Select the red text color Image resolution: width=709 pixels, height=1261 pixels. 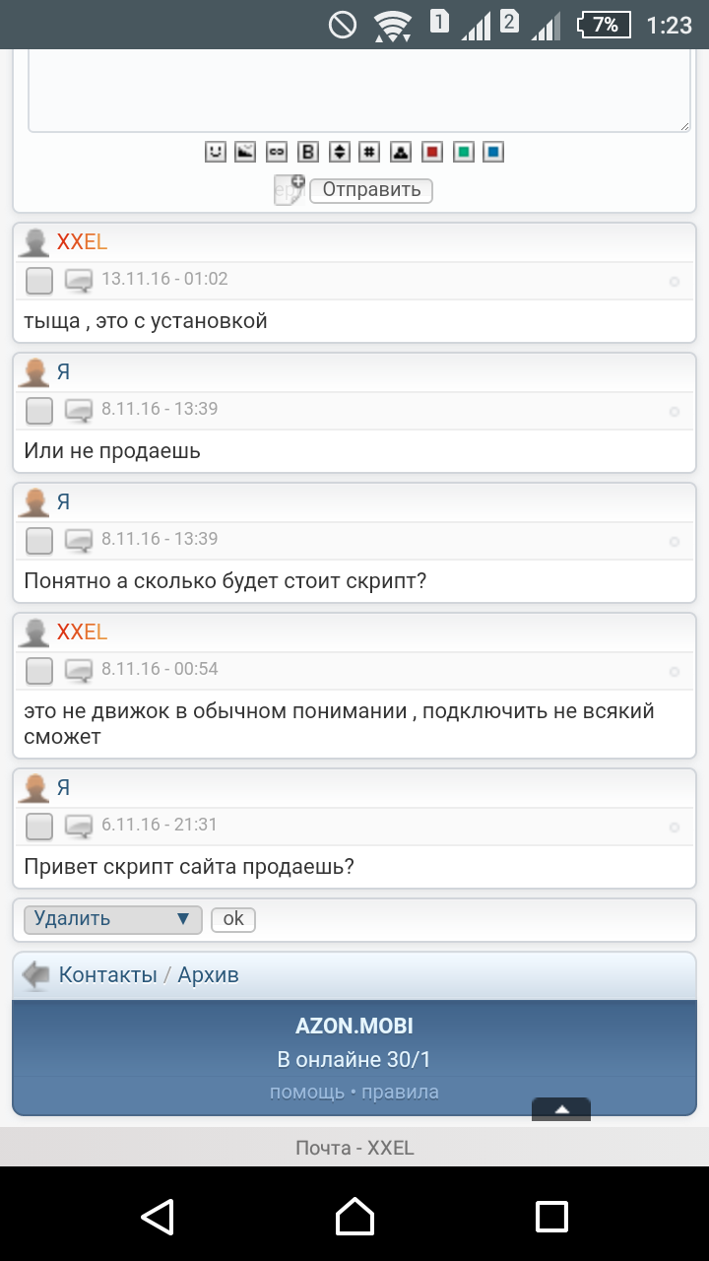(x=431, y=152)
